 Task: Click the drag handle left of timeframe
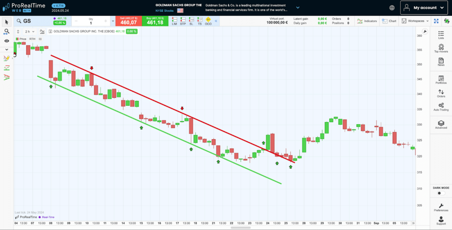tap(18, 31)
